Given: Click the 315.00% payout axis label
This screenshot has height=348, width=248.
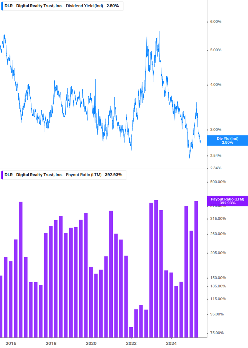Looking at the screenshot, I should [218, 218].
